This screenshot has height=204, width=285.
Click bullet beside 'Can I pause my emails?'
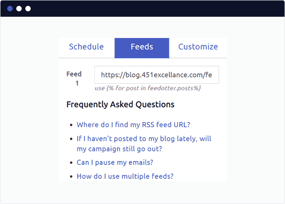(71, 163)
